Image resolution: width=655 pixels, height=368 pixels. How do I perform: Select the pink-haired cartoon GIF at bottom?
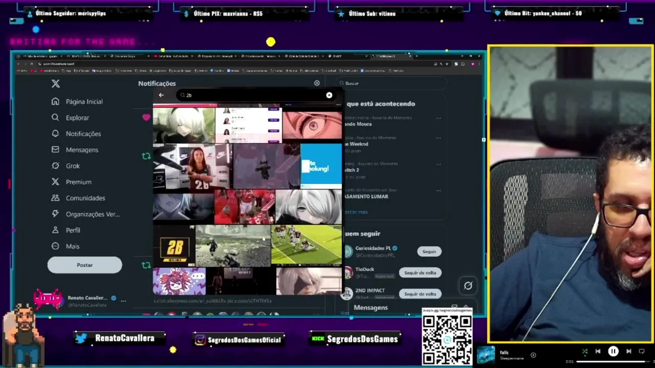coord(179,281)
